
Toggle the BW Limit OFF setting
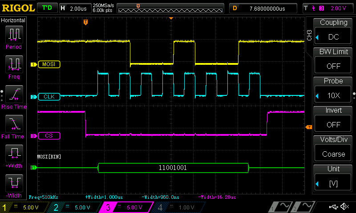[x=333, y=66]
